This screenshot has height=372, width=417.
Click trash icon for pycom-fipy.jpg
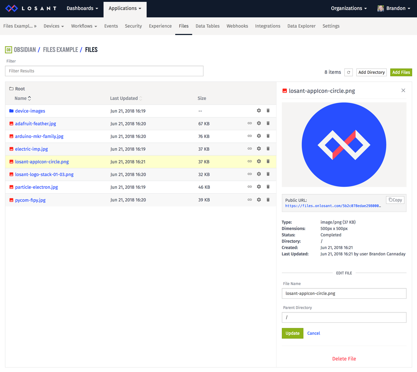268,200
